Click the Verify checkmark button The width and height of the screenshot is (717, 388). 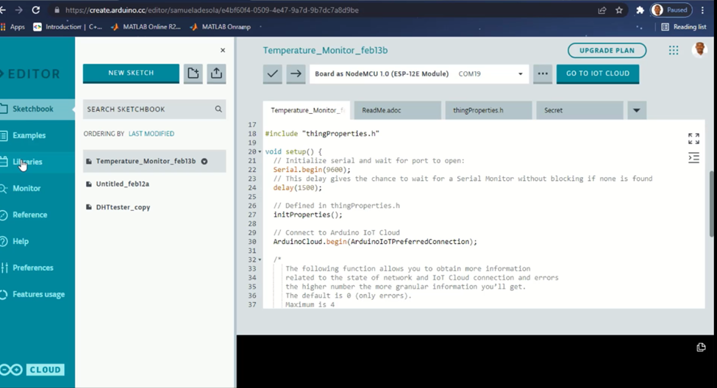(273, 73)
